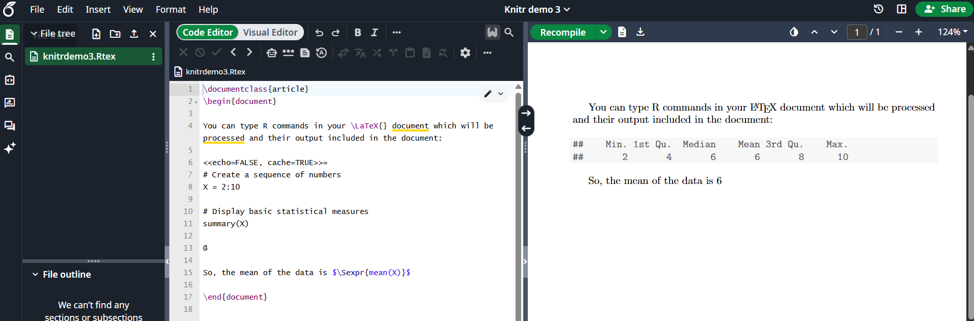Open the asterisks-line generator tool

[x=288, y=52]
